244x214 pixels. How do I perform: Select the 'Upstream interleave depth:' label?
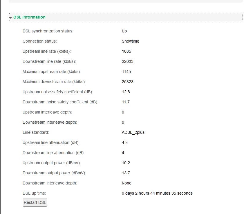coord(47,112)
